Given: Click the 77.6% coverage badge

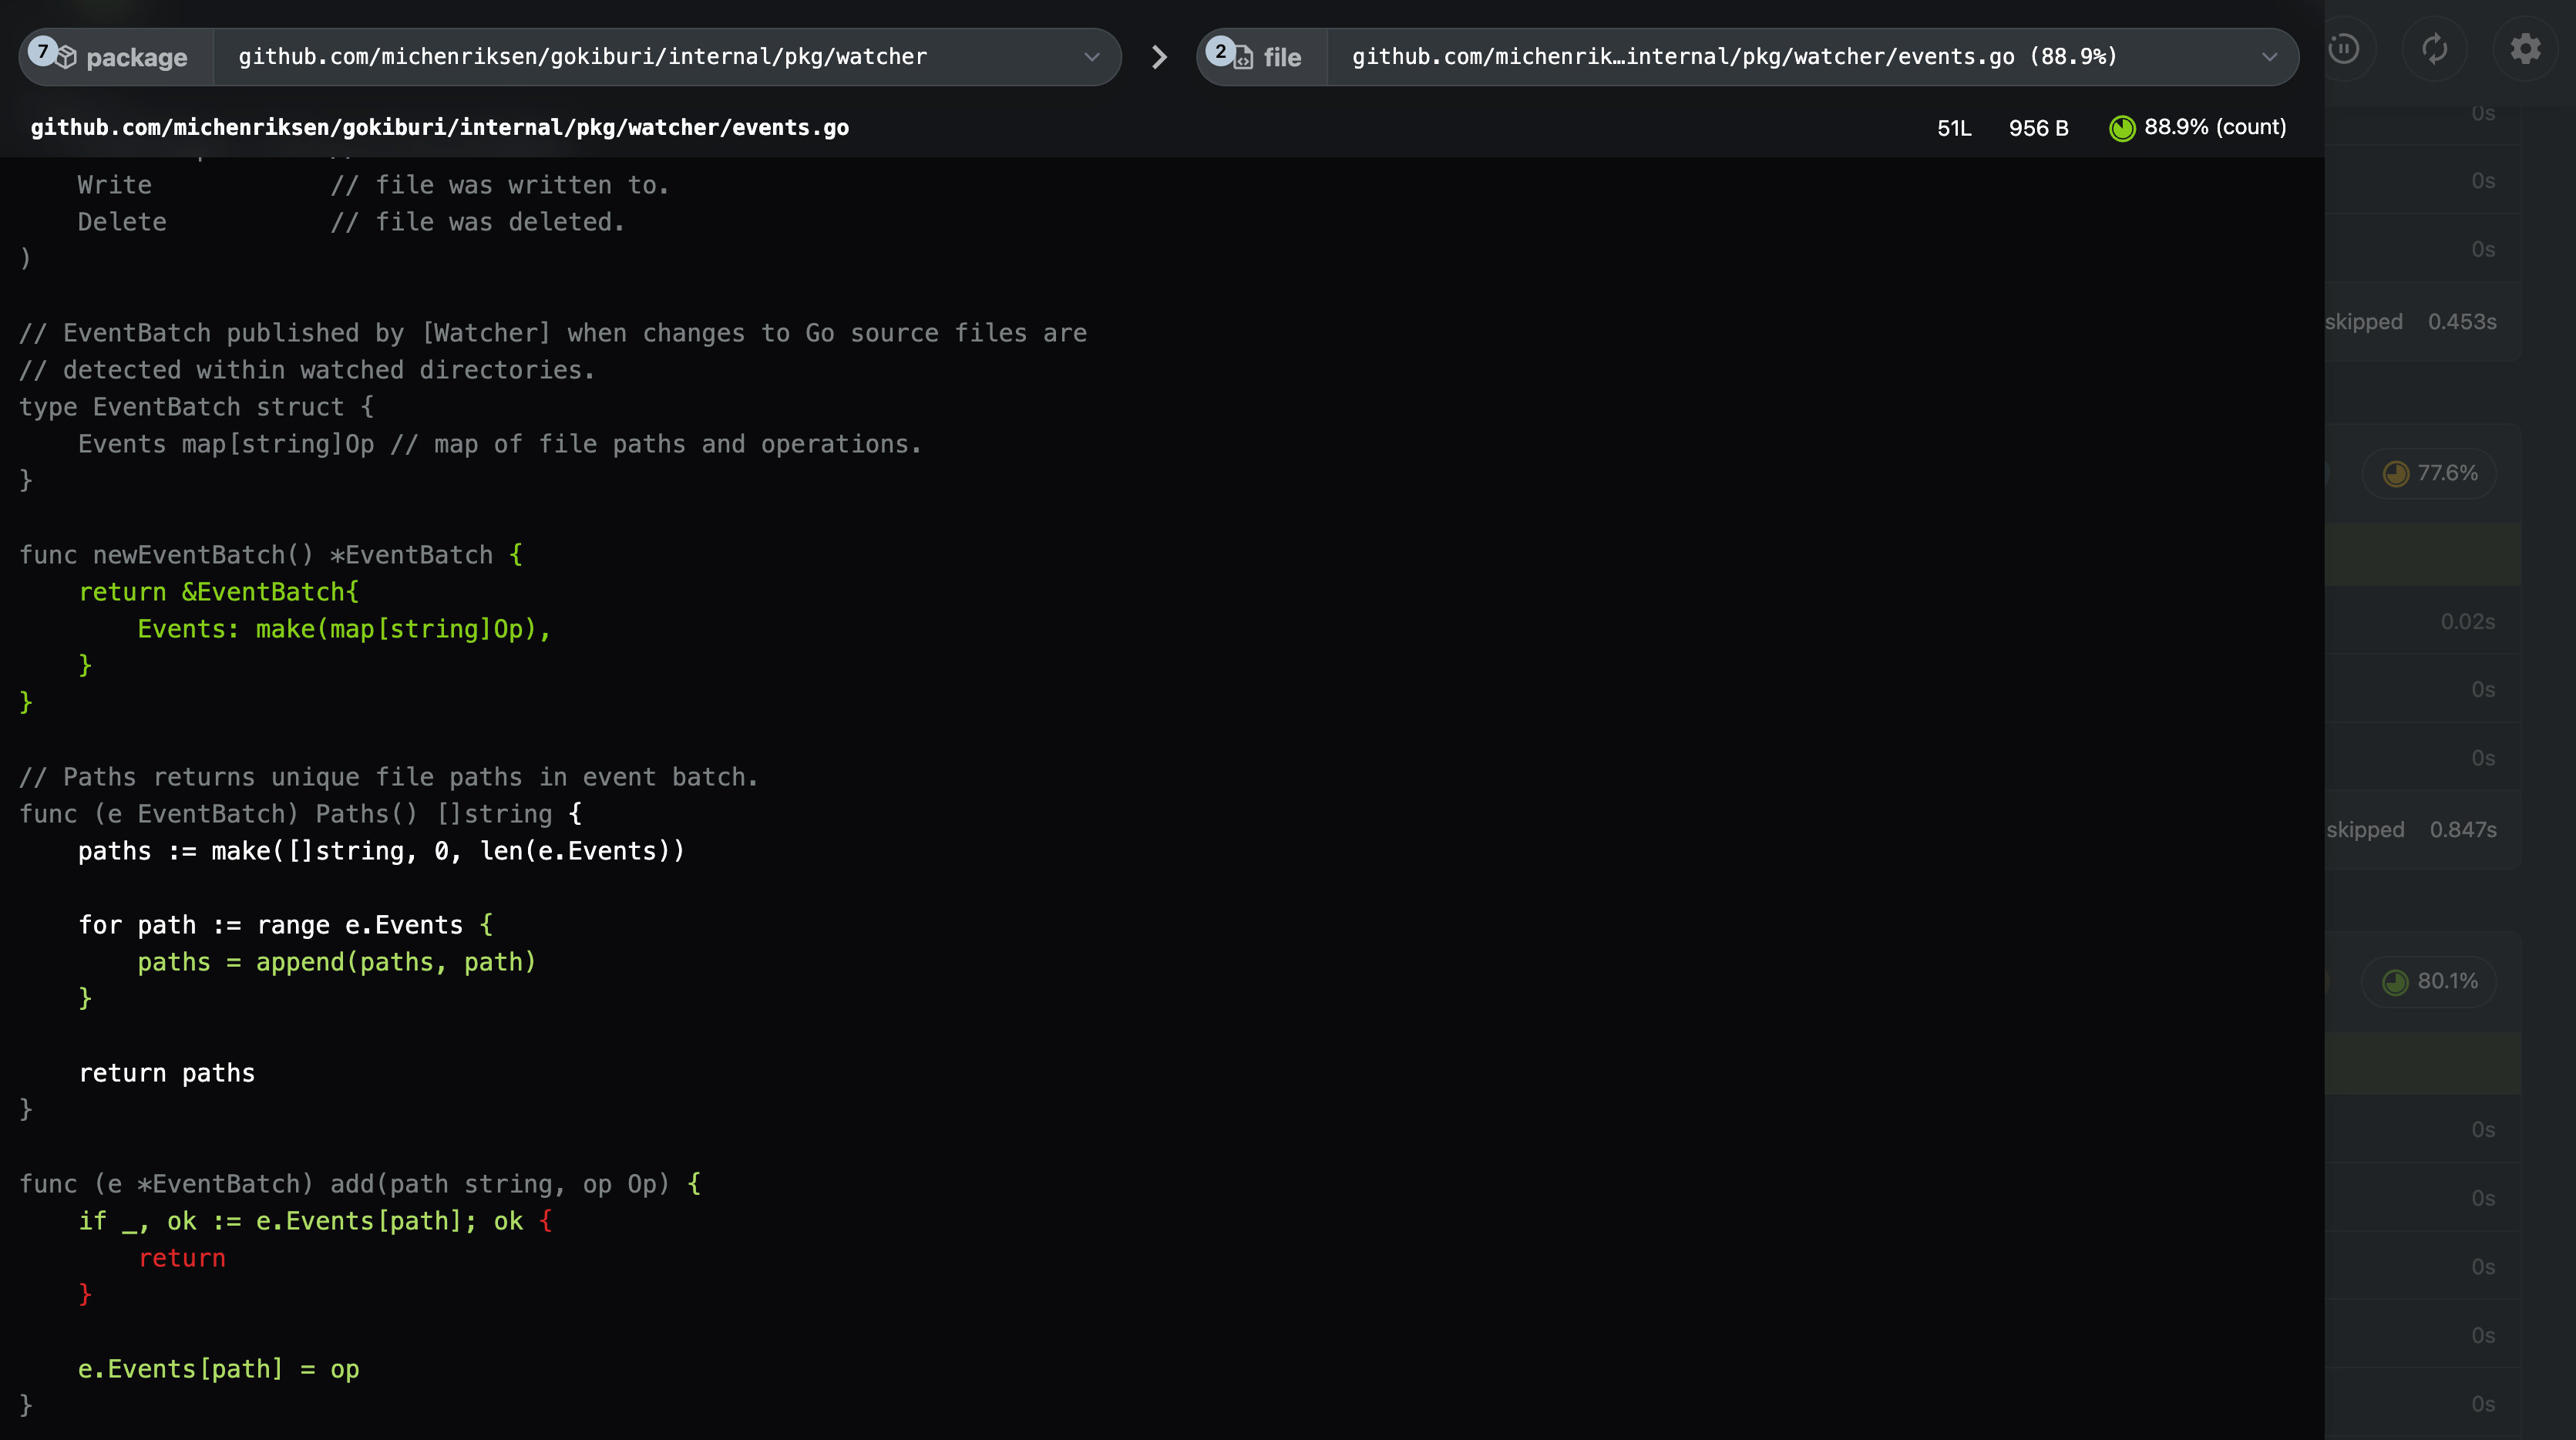Looking at the screenshot, I should coord(2429,473).
